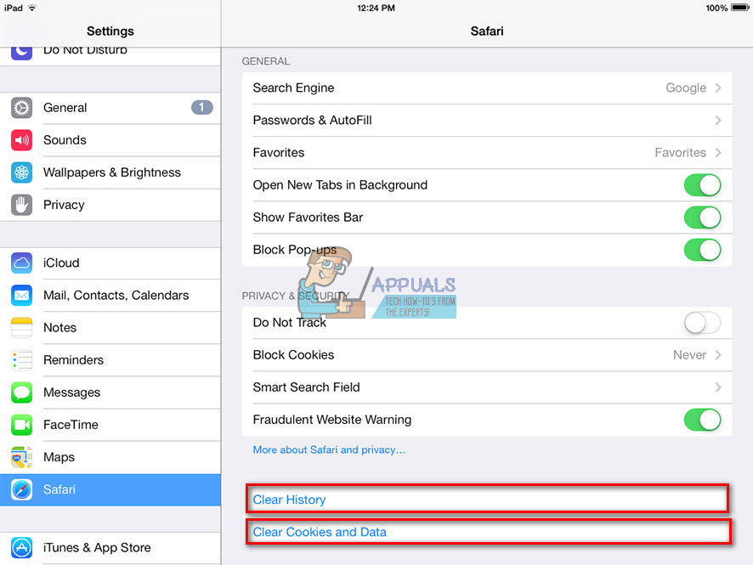753x565 pixels.
Task: Toggle Fraudulent Website Warning switch
Action: [x=702, y=420]
